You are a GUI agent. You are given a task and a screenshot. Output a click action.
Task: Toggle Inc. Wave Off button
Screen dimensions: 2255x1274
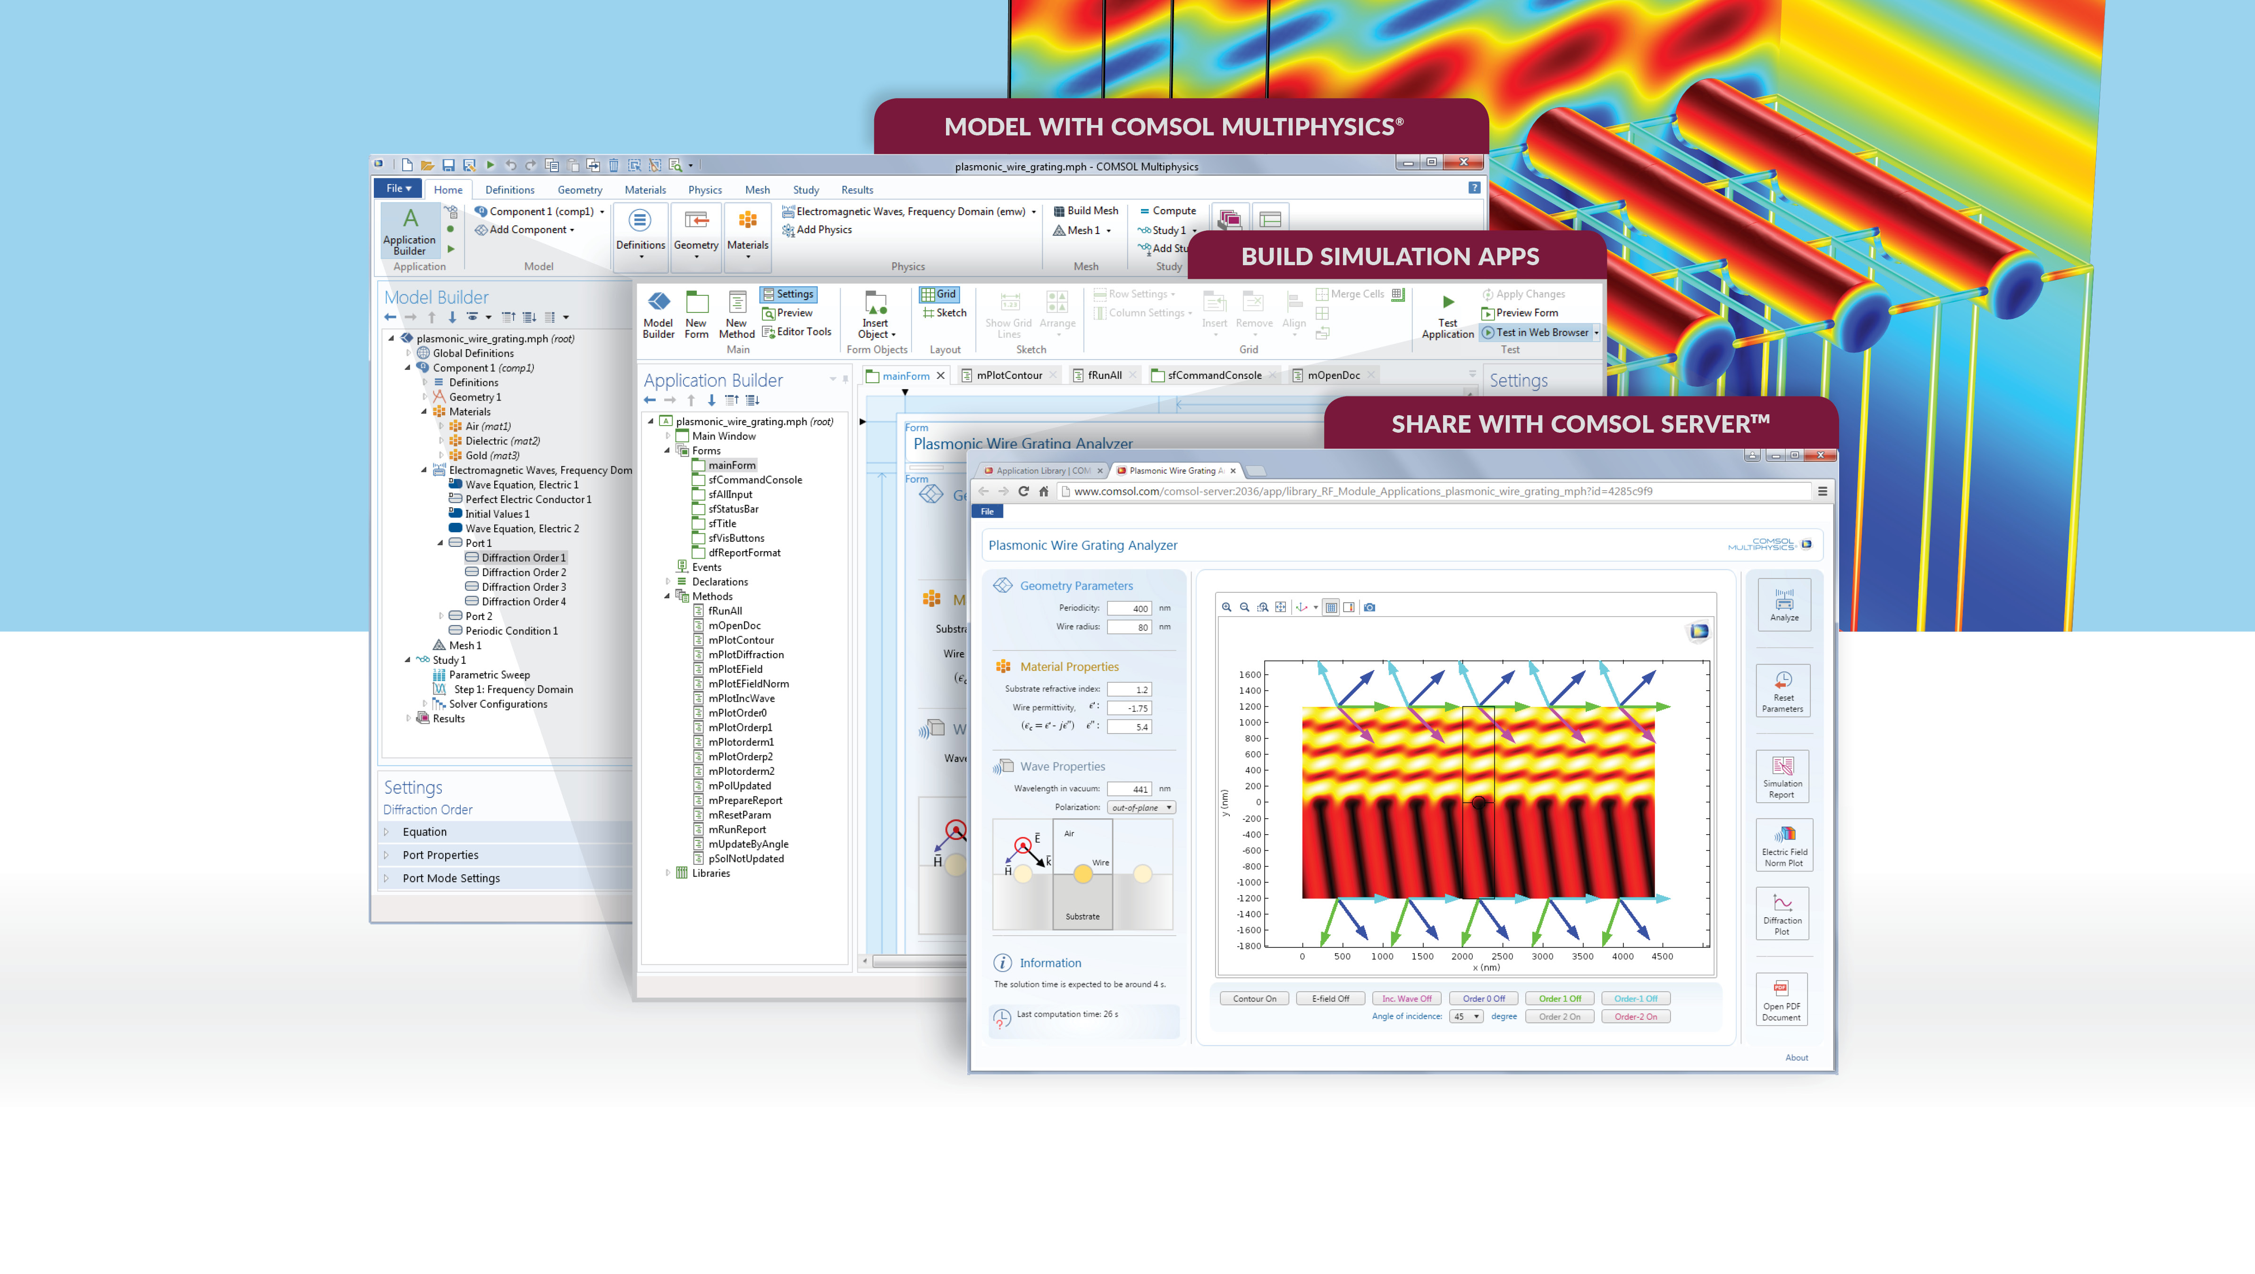(x=1407, y=998)
